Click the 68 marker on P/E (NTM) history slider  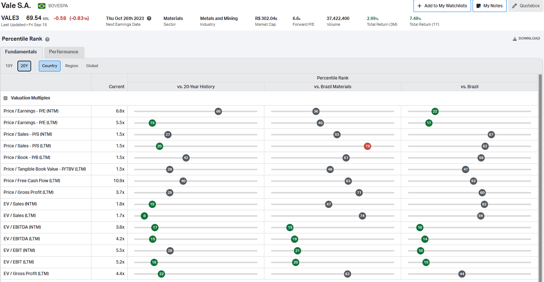click(x=218, y=111)
